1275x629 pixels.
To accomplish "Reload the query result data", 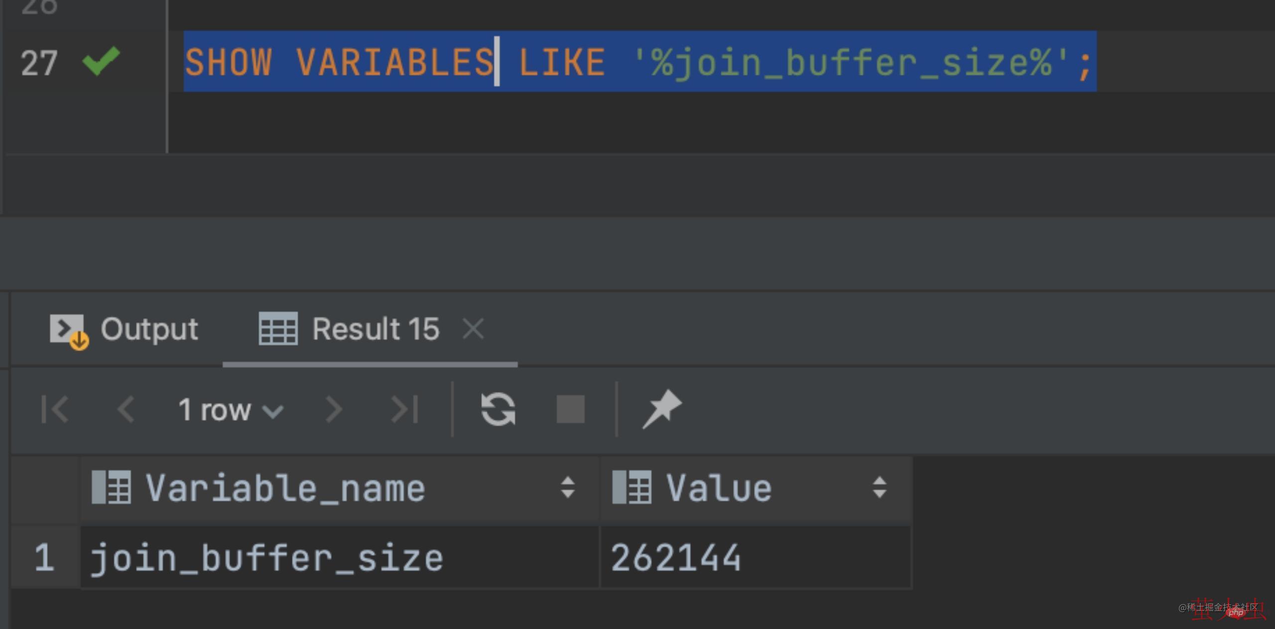I will pos(498,409).
